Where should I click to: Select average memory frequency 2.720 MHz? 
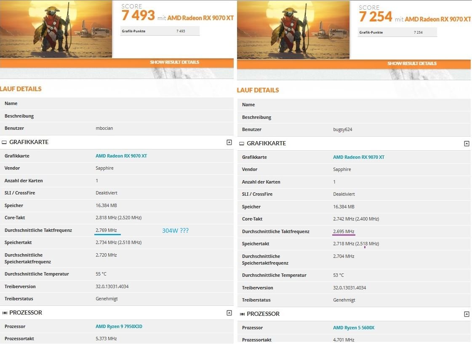pos(106,255)
